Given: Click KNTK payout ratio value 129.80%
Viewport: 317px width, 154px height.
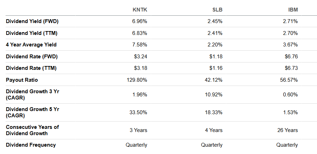Looking at the screenshot, I should [x=137, y=80].
